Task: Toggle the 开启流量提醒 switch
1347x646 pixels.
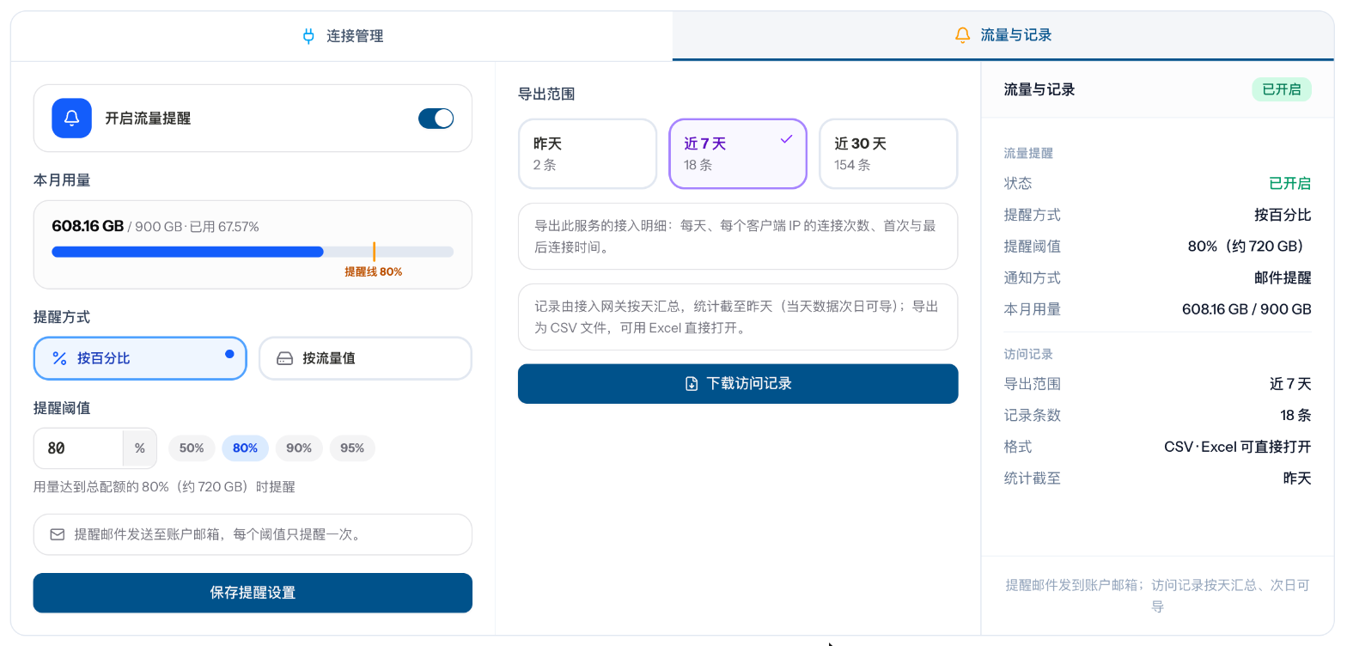Action: coord(436,119)
